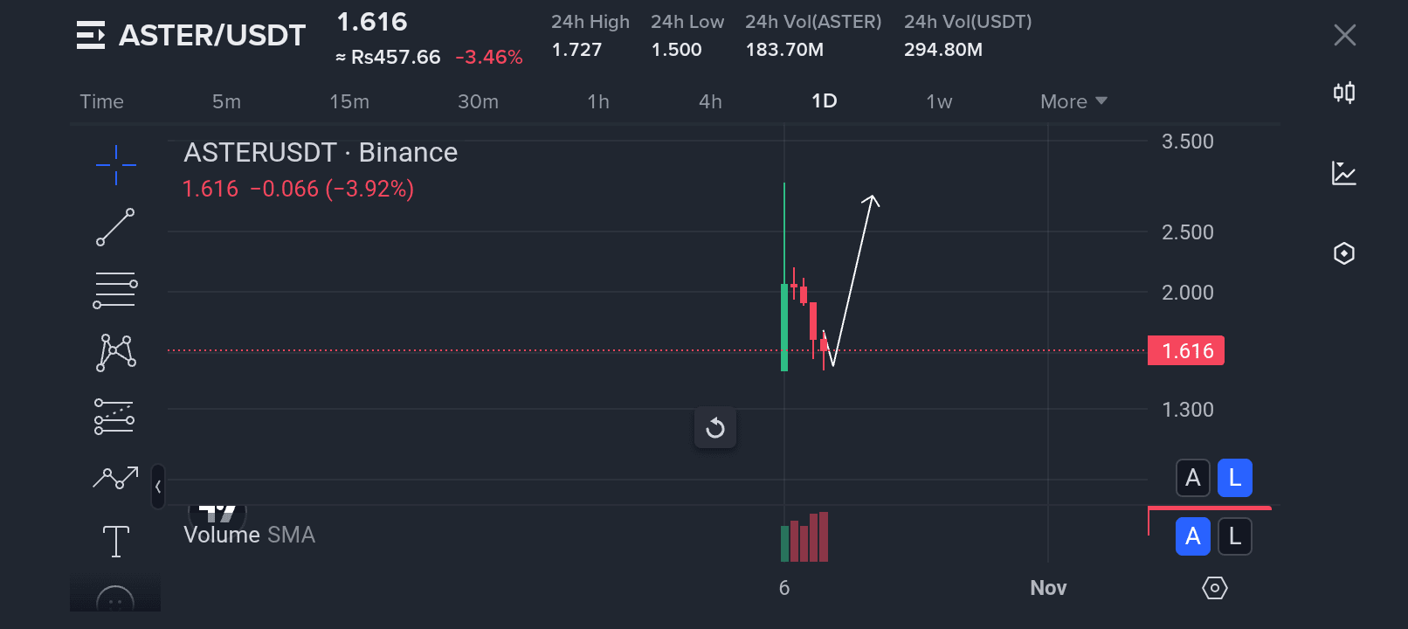Select the XABCD pattern tool
1408x629 pixels.
pyautogui.click(x=115, y=353)
